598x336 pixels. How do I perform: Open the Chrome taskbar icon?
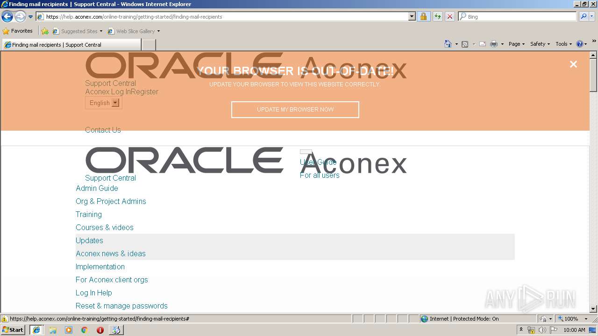click(85, 330)
